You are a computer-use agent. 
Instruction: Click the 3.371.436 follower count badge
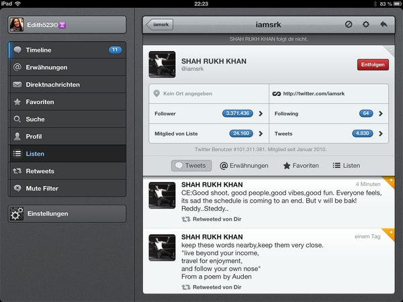coord(238,113)
